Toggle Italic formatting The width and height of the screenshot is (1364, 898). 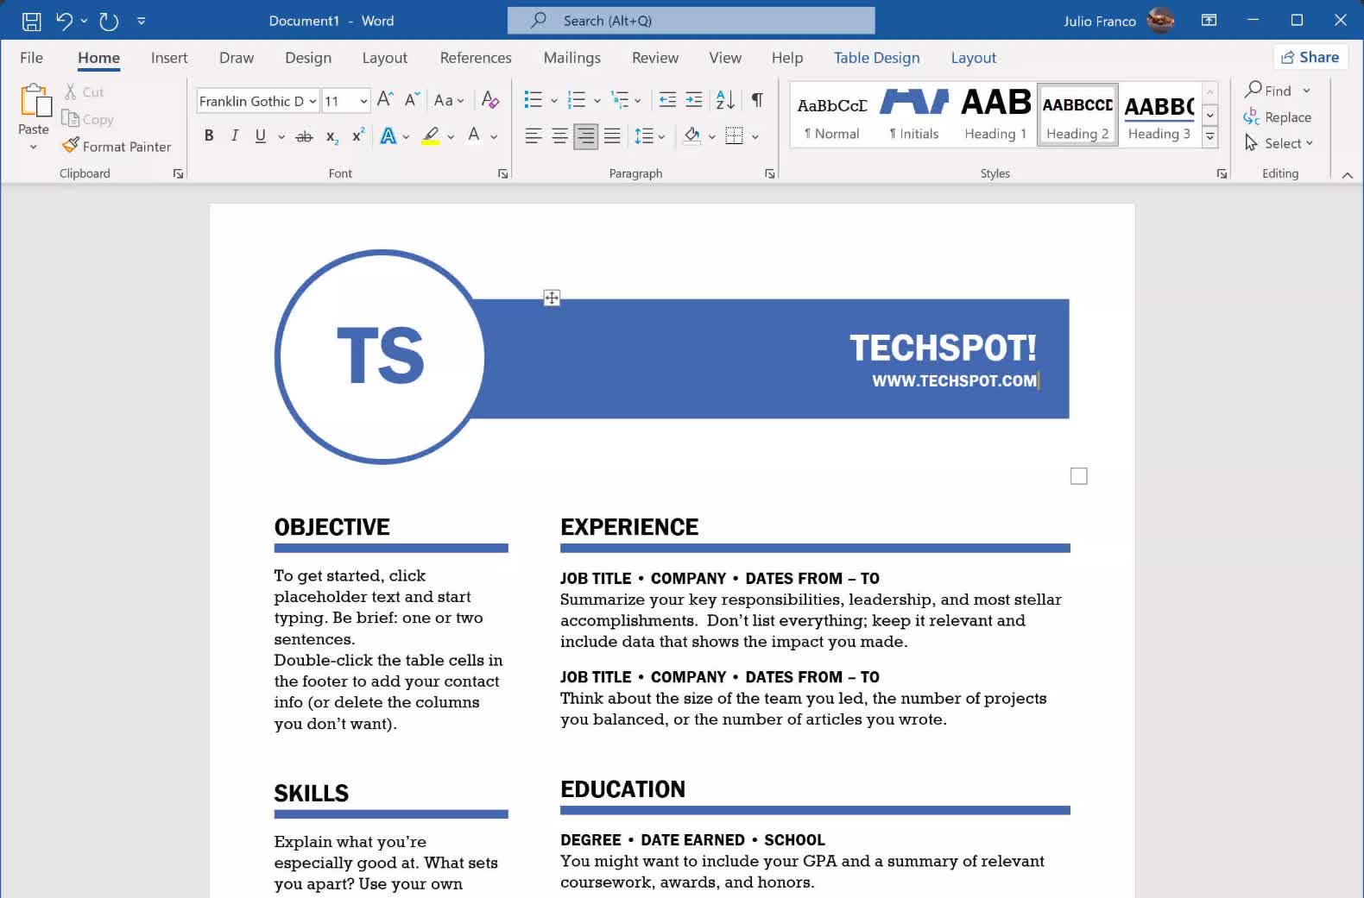pyautogui.click(x=234, y=135)
